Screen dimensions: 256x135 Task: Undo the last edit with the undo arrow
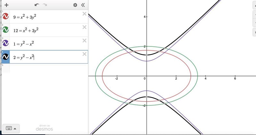(37, 5)
